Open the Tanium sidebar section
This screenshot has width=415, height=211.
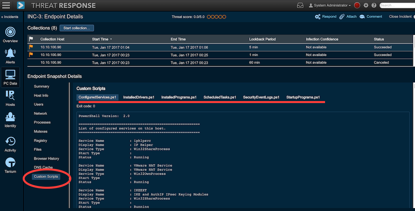click(x=10, y=166)
